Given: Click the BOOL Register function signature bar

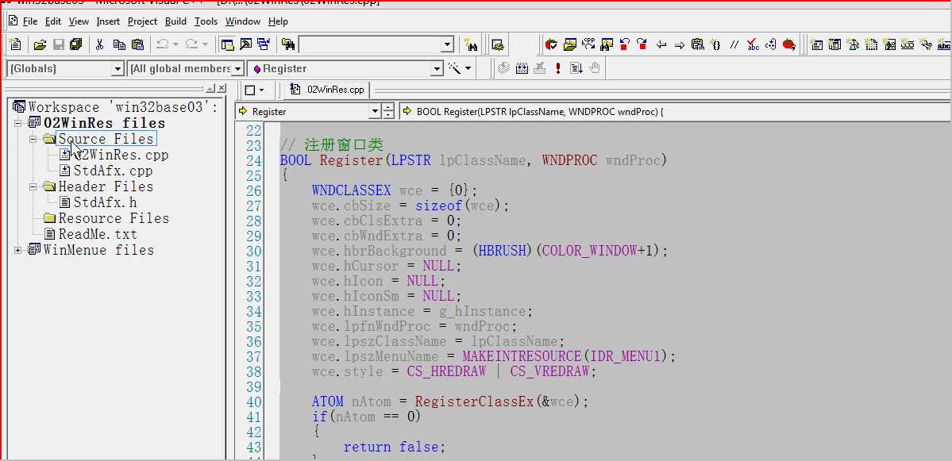Looking at the screenshot, I should coord(674,112).
